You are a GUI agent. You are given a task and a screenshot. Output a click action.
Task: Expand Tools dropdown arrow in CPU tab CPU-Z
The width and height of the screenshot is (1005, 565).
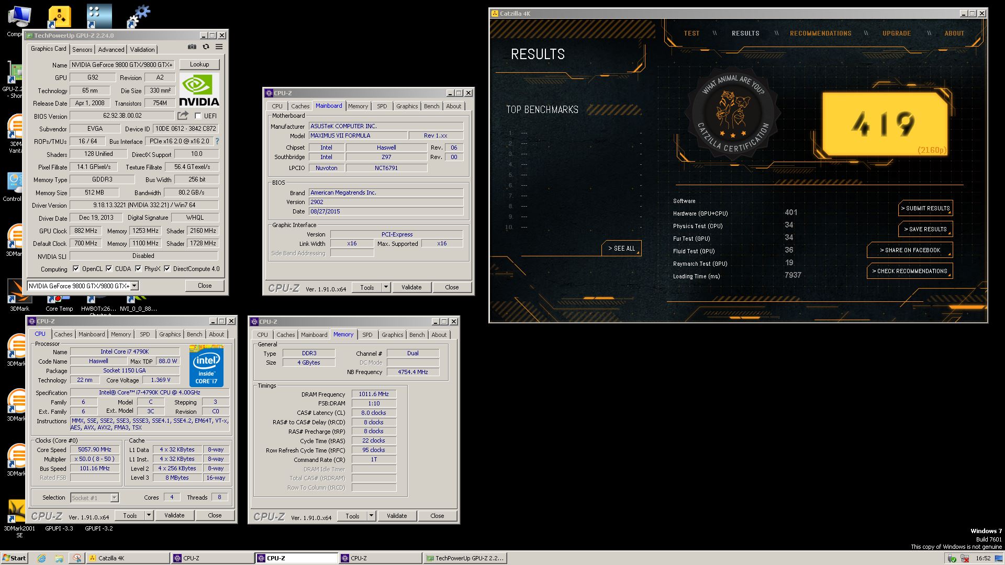tap(149, 515)
